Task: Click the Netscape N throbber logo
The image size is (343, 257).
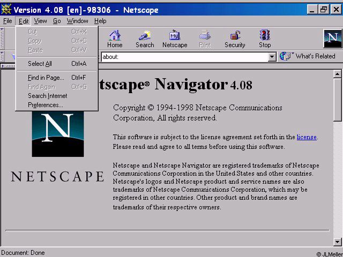Action: click(x=332, y=39)
